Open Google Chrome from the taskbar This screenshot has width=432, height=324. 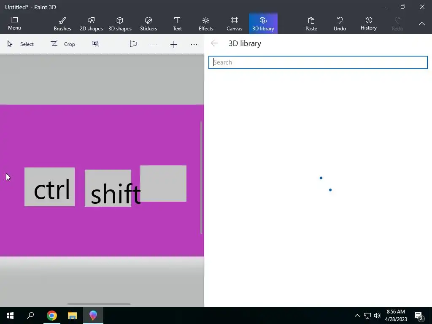[x=52, y=316]
